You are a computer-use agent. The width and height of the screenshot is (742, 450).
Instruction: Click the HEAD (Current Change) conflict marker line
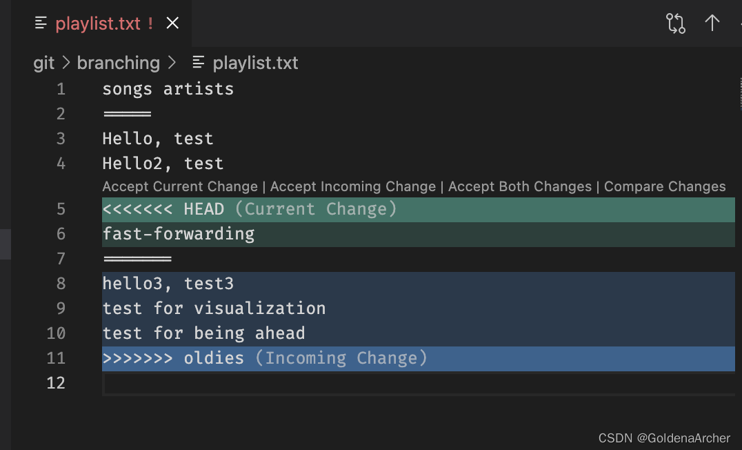pos(250,209)
